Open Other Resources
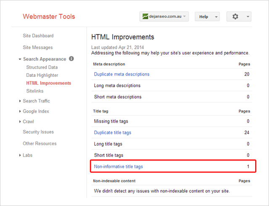 coord(40,143)
